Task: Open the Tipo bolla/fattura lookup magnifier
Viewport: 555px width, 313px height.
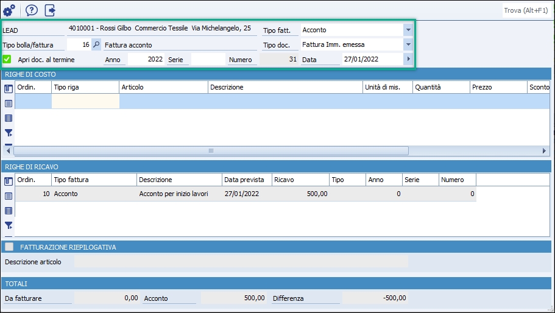Action: 96,45
